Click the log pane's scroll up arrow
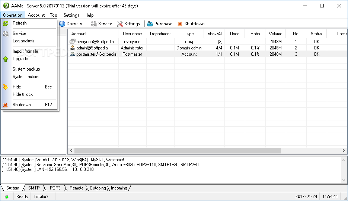 [344, 160]
